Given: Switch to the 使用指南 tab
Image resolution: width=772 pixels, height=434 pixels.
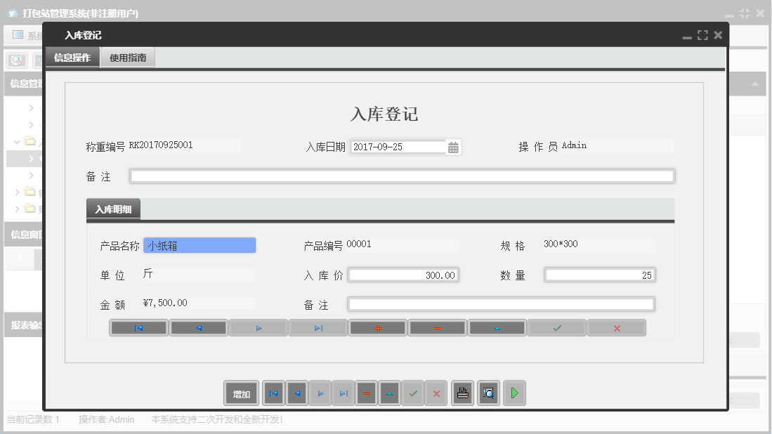Looking at the screenshot, I should (x=129, y=58).
